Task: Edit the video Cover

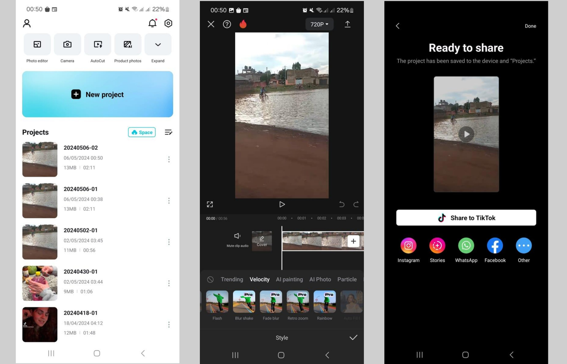Action: pos(261,241)
